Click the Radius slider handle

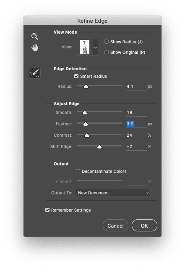pyautogui.click(x=86, y=87)
